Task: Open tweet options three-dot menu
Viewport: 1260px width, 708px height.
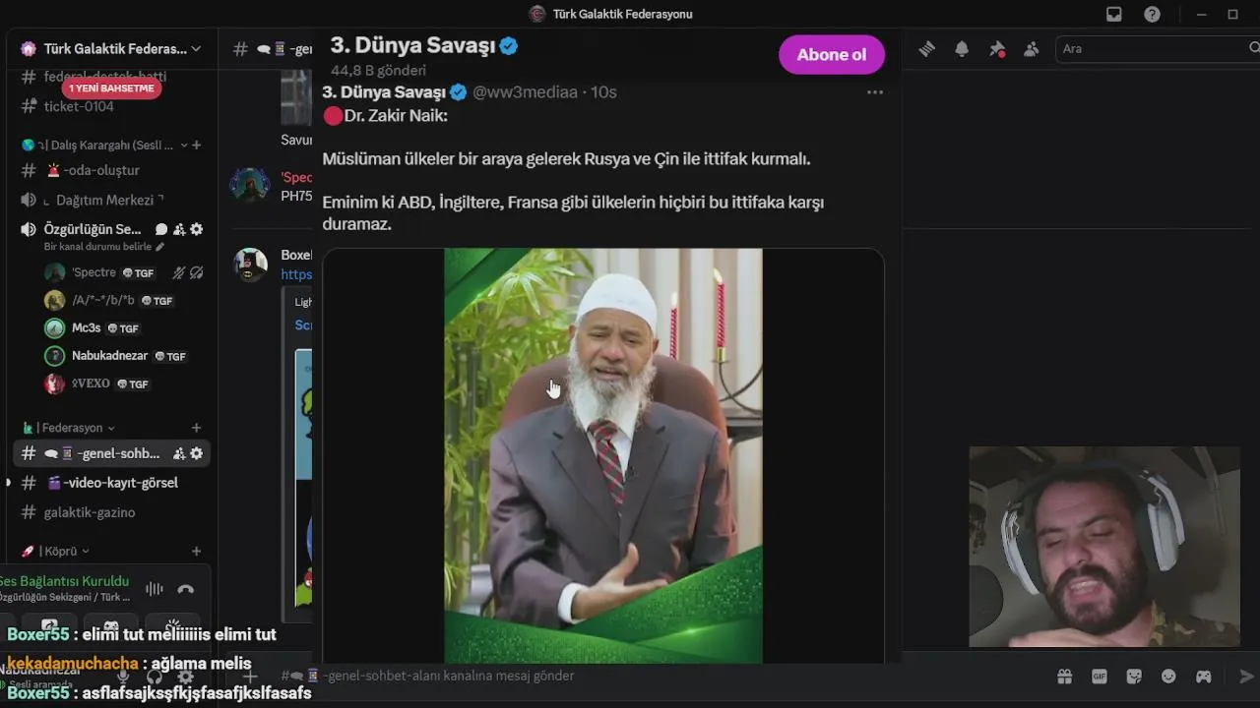Action: (x=875, y=92)
